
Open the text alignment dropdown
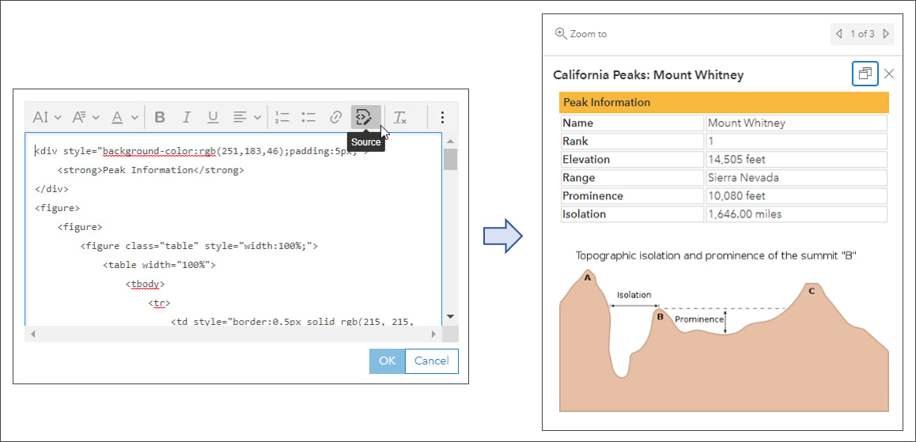[247, 118]
